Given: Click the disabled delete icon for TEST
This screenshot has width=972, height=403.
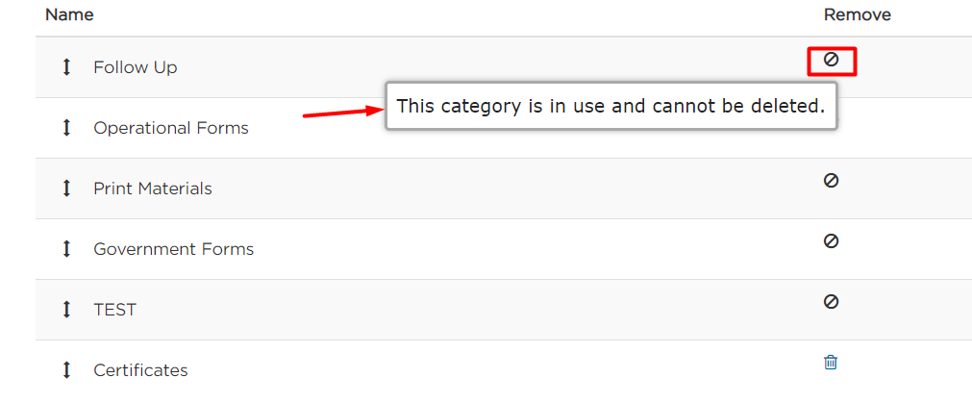Looking at the screenshot, I should pos(831,301).
